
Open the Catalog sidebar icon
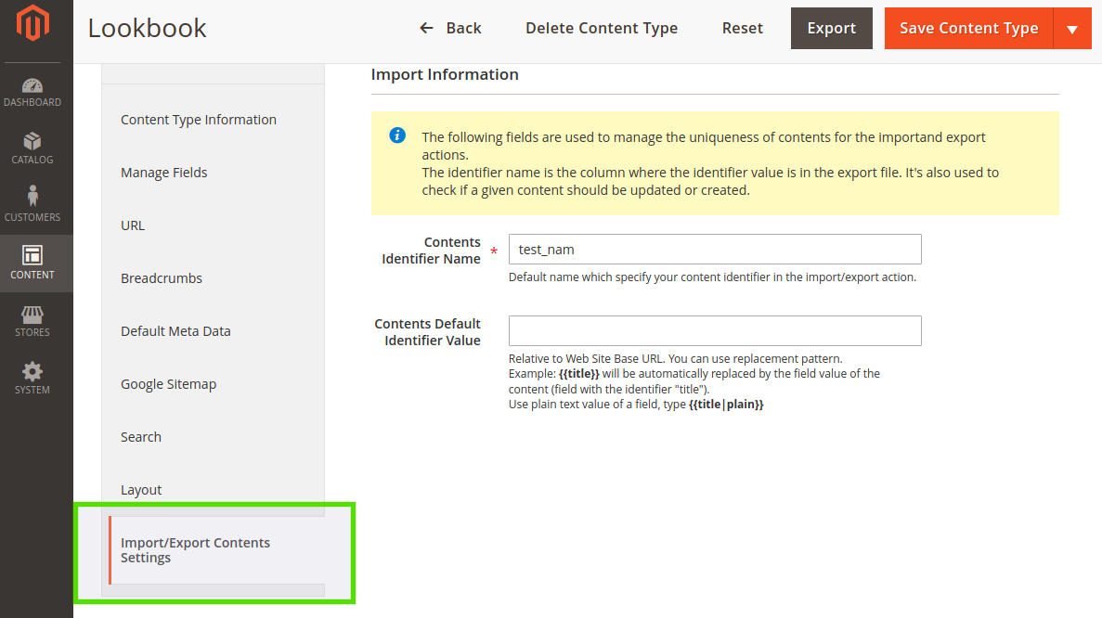(32, 148)
